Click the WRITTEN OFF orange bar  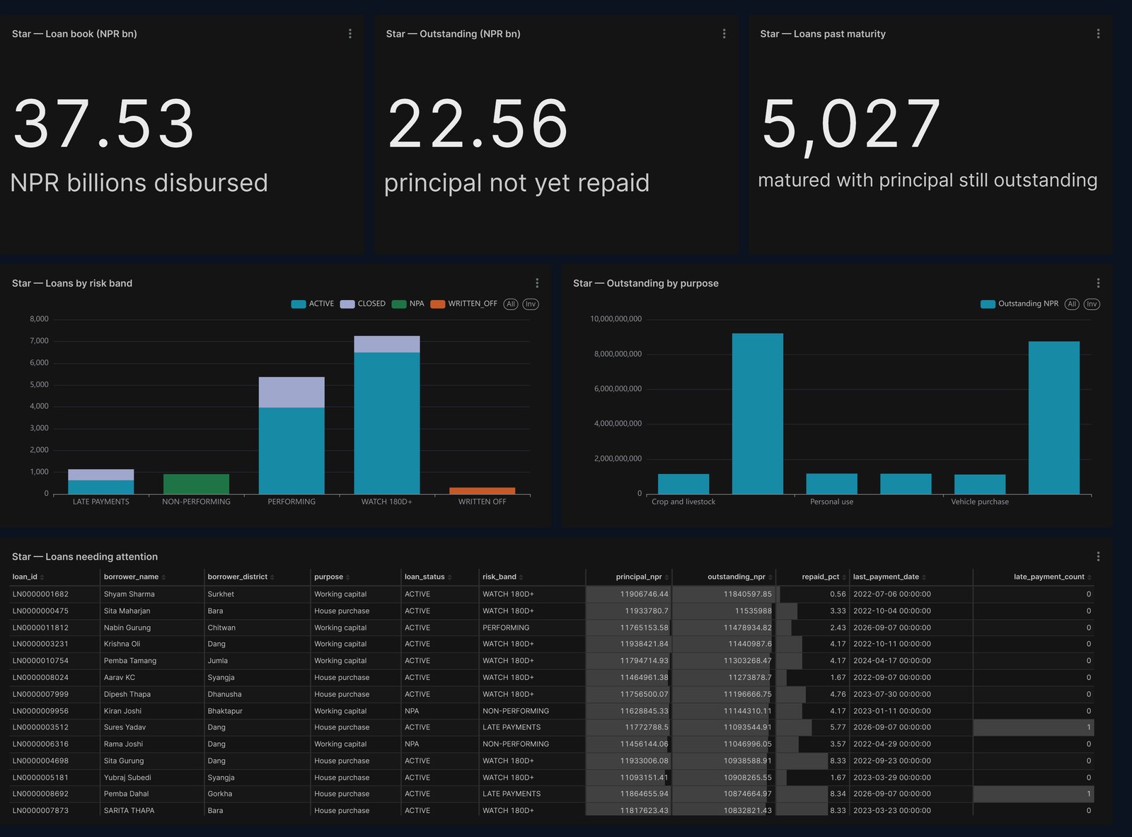click(x=483, y=490)
